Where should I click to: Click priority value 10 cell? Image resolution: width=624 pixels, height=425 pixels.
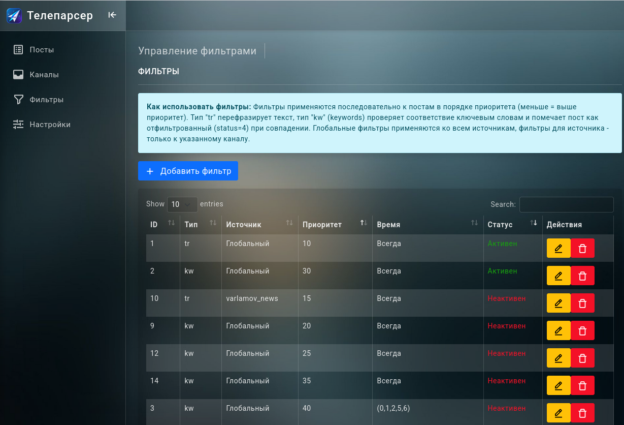point(335,248)
